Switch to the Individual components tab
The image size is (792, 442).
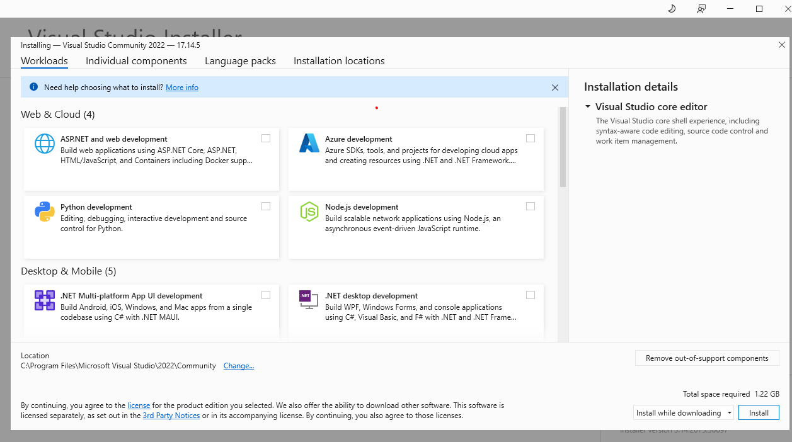[136, 61]
